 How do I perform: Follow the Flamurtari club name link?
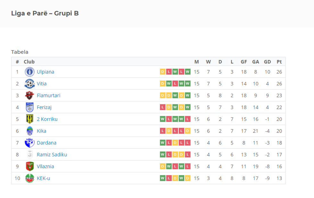pyautogui.click(x=48, y=96)
